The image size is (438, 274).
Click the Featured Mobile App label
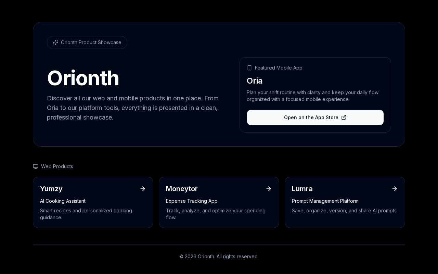[279, 68]
